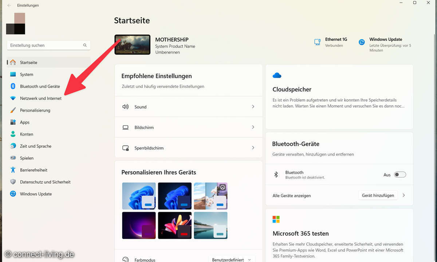Select the light blue Windows bloom theme
Screen dimensions: 437x262
(x=139, y=196)
